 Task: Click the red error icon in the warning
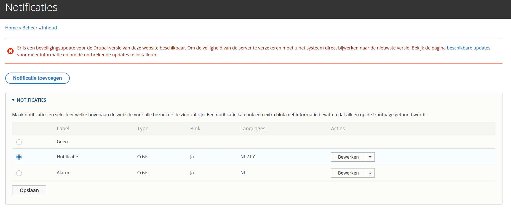pos(10,51)
